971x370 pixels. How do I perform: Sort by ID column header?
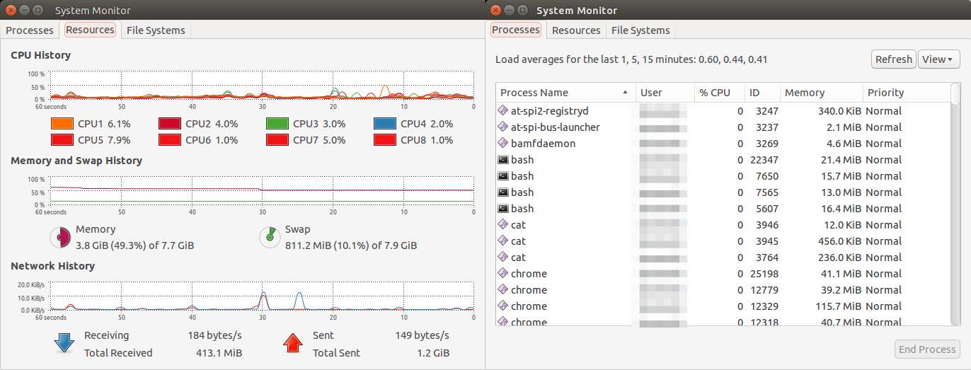pyautogui.click(x=763, y=93)
